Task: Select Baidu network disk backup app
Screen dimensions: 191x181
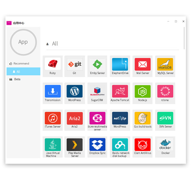Action: pos(120,147)
